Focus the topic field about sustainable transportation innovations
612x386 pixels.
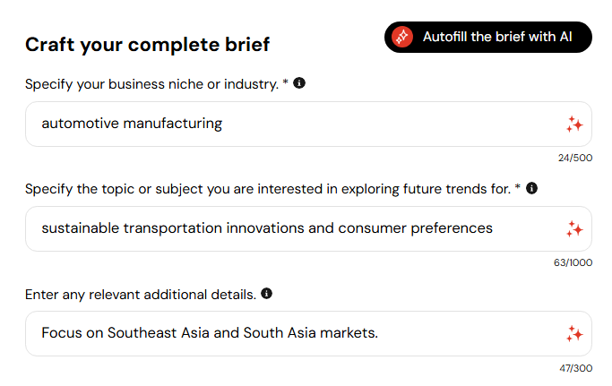point(287,228)
